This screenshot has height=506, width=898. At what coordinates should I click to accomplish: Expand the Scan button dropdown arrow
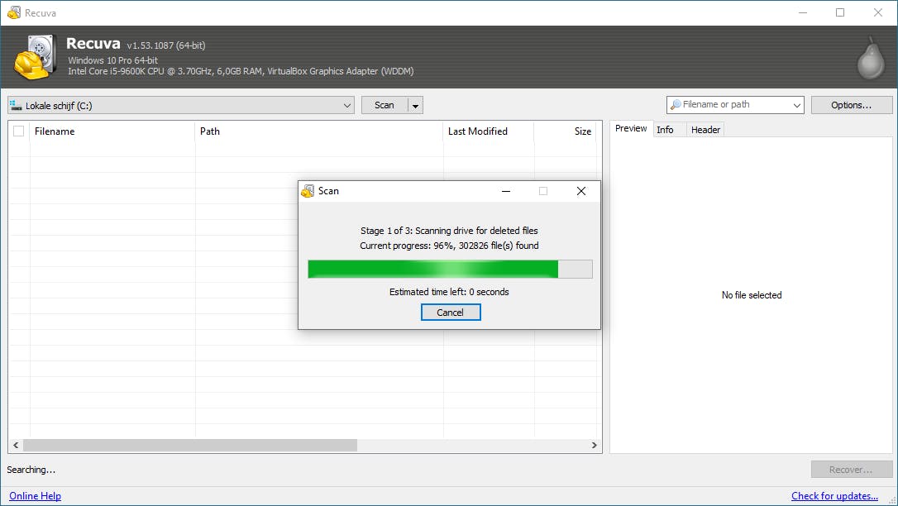pos(415,105)
